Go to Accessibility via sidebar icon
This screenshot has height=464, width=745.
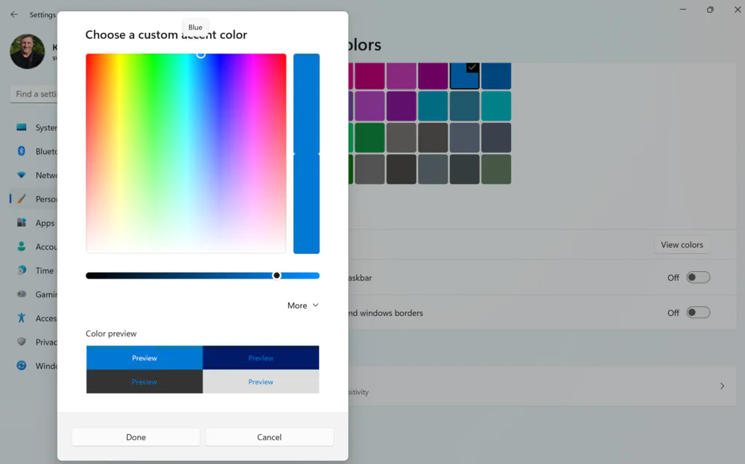click(22, 318)
